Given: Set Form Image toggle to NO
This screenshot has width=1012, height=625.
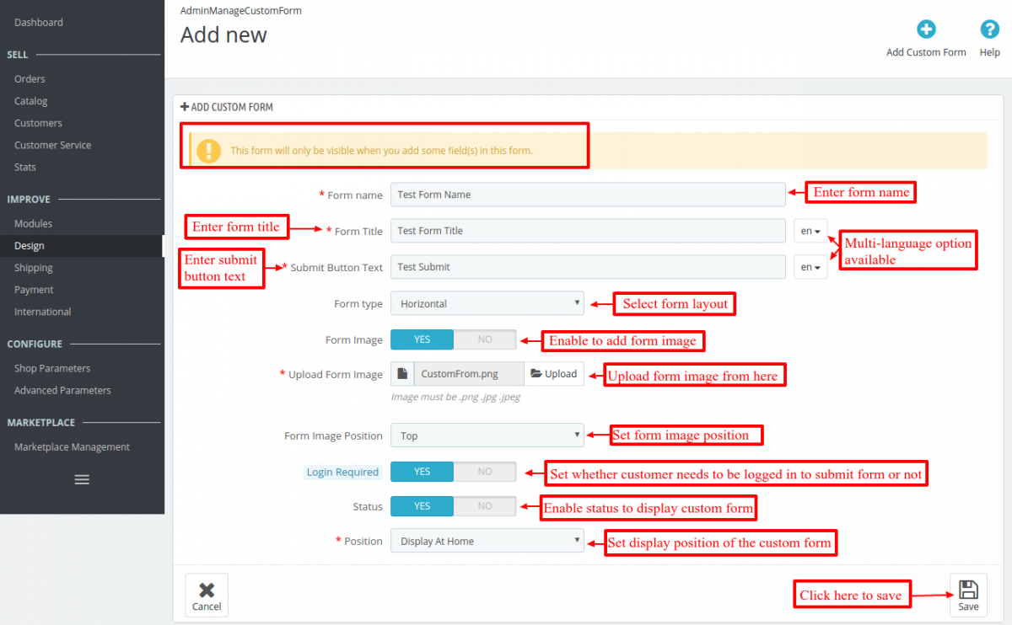Looking at the screenshot, I should coord(485,339).
